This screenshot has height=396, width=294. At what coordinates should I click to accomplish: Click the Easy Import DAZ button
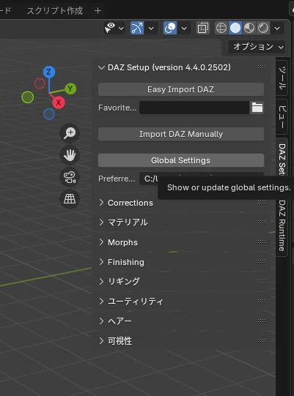(181, 89)
